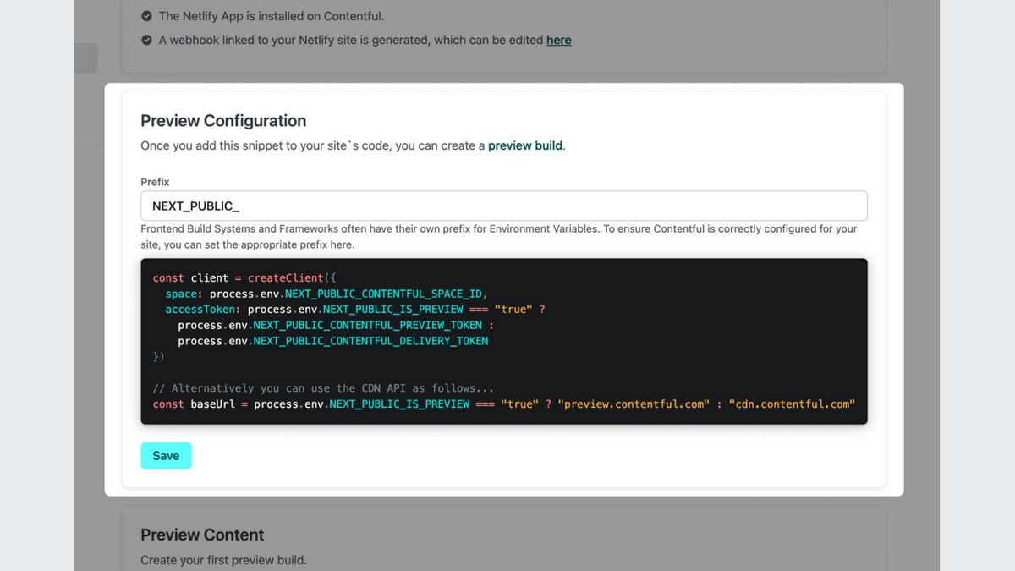
Task: Focus the Prefix input field
Action: [504, 206]
